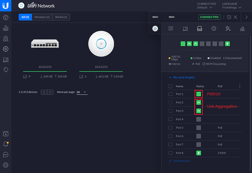Click Port 8 PoE status icon in table
Viewport: 252px width, 173px height.
tap(199, 153)
